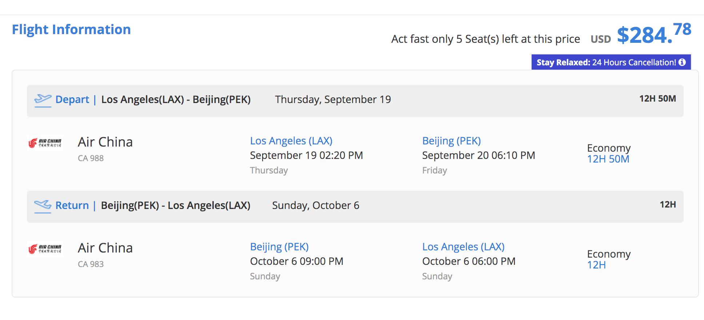Click the Thursday, September 19 header date
Screen dimensions: 704x320
[333, 99]
